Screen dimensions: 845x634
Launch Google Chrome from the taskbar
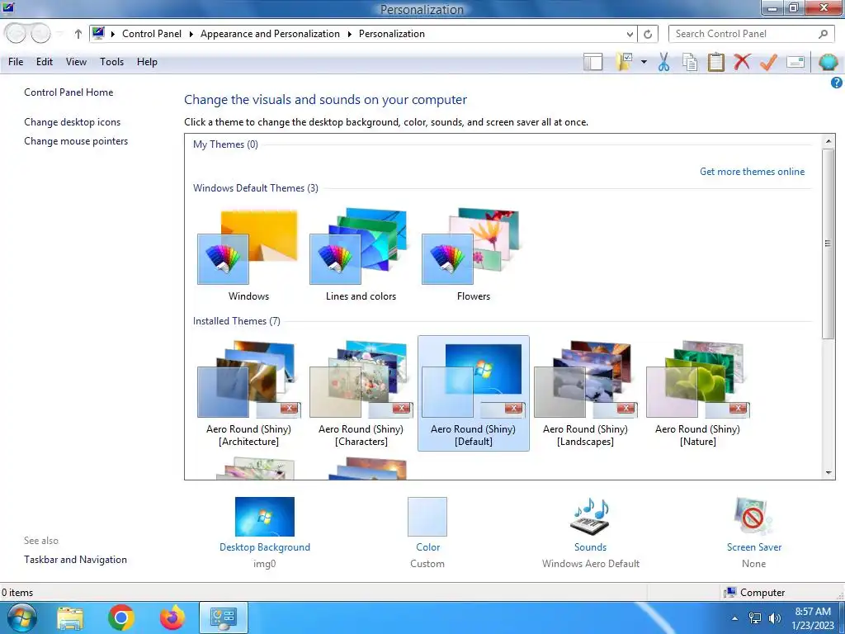click(x=120, y=617)
